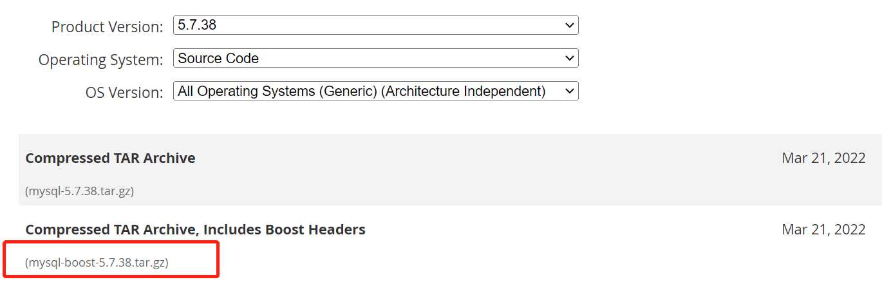Viewport: 882px width, 284px height.
Task: Select the Compressed TAR Archive, Includes Boost Headers title
Action: click(x=195, y=229)
